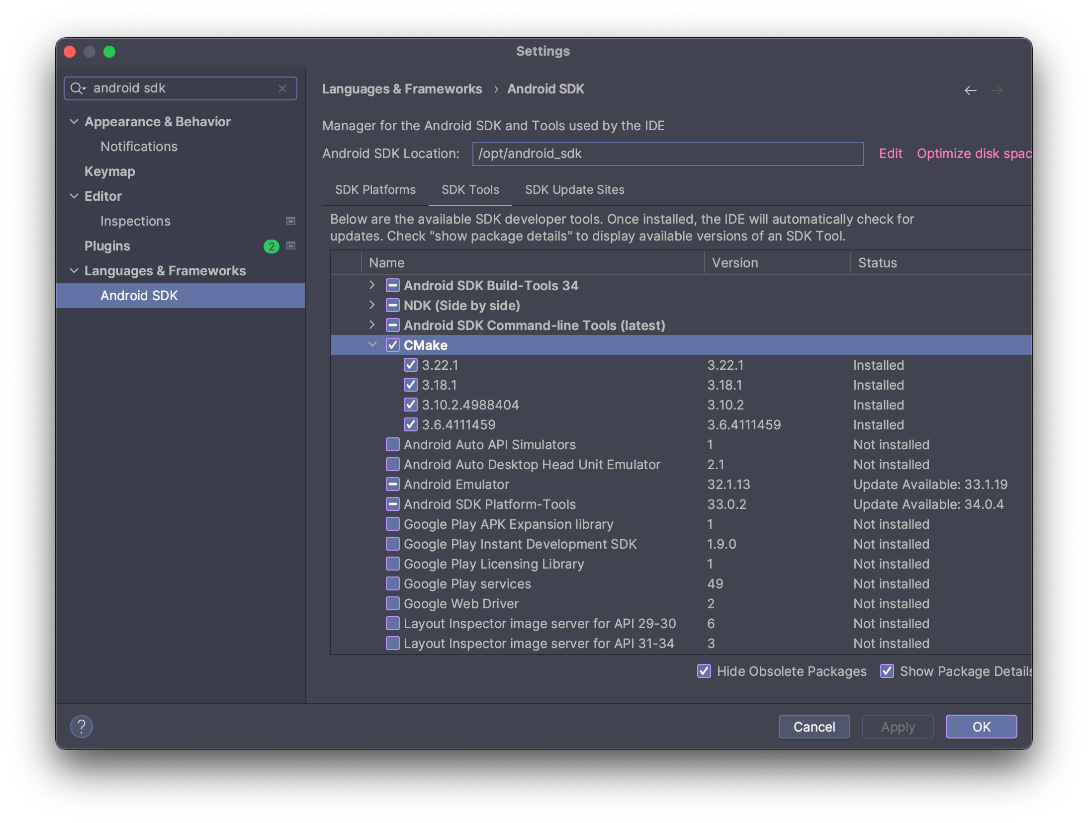The image size is (1088, 823).
Task: Check Google Play Licensing Library
Action: coord(393,564)
